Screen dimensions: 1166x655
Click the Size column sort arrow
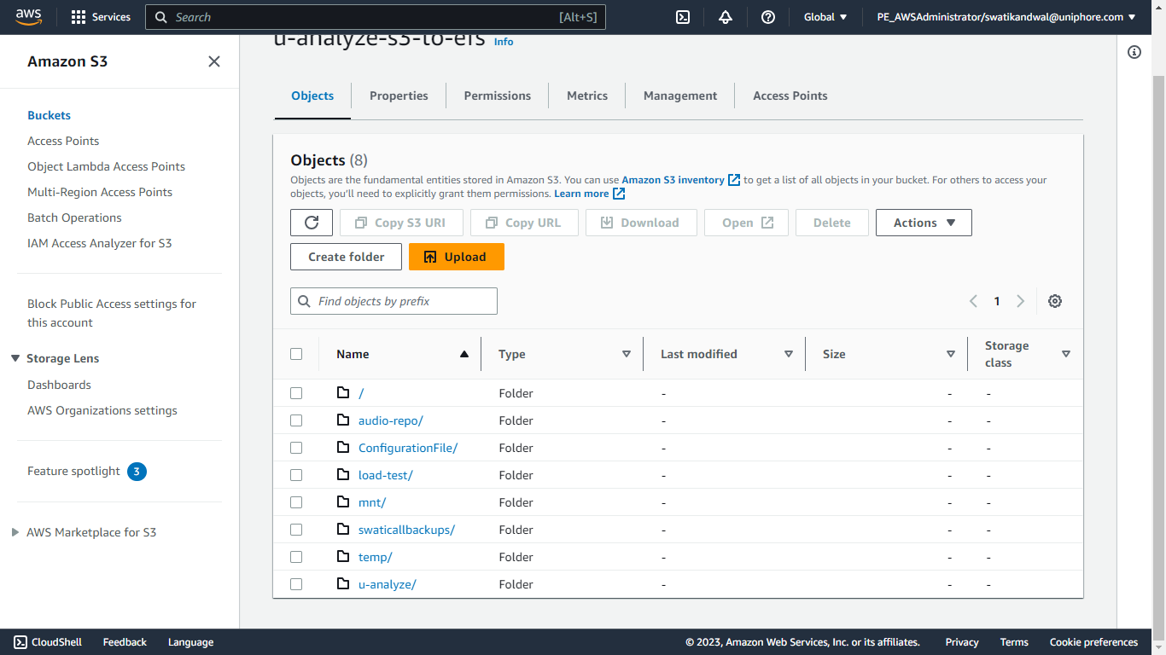[951, 354]
